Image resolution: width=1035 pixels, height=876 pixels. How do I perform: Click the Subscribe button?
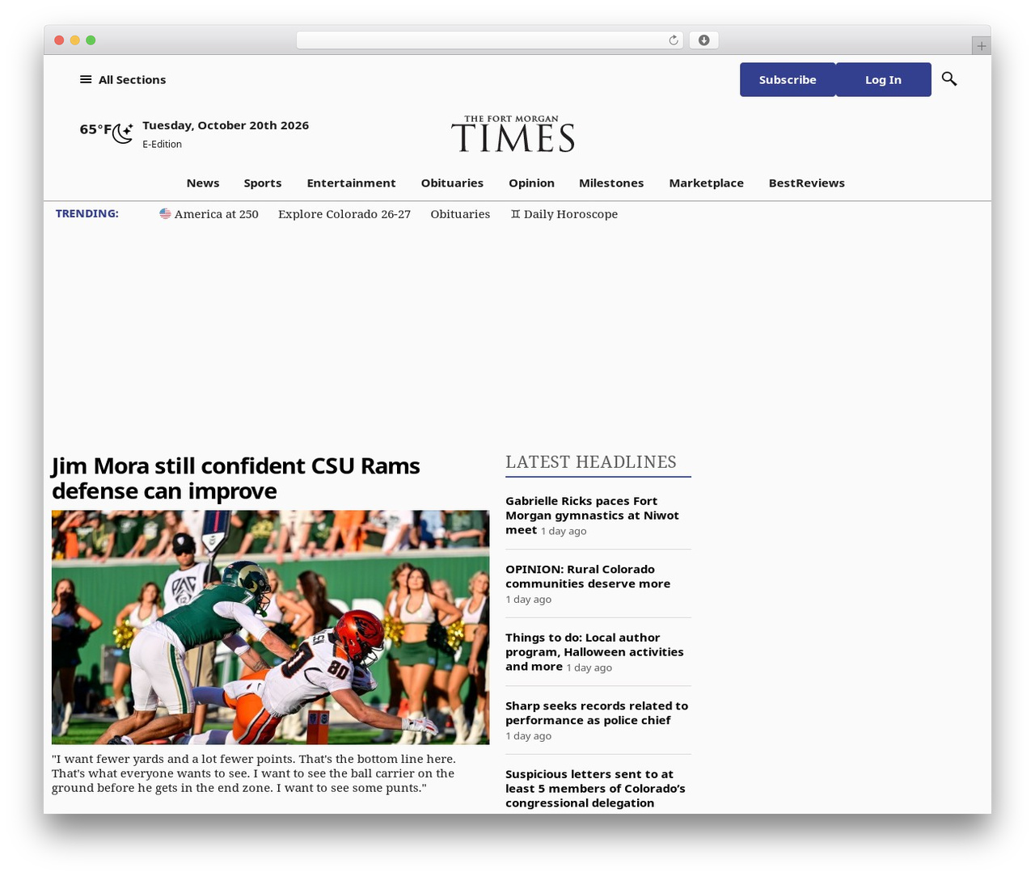[x=788, y=79]
